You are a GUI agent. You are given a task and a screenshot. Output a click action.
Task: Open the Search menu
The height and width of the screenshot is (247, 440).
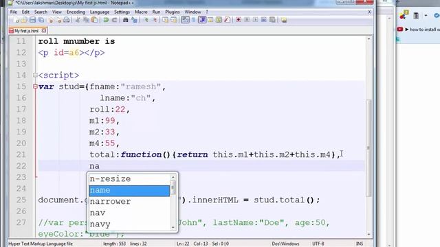41,12
